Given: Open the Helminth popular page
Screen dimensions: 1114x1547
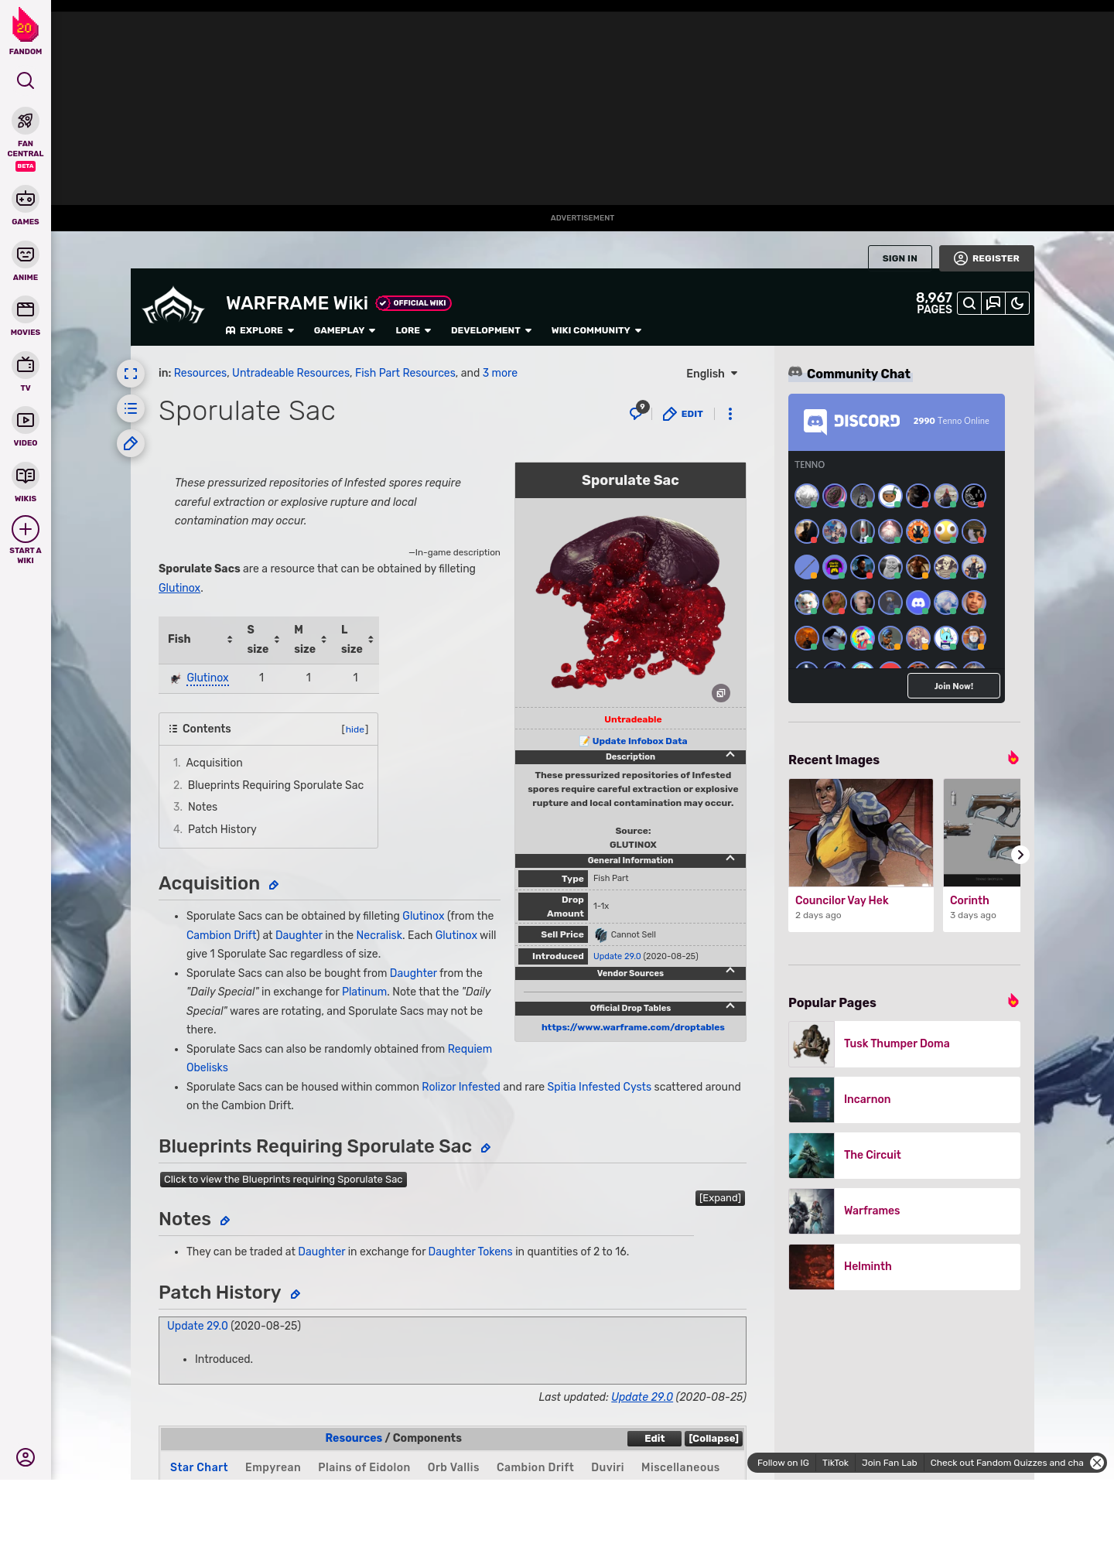Looking at the screenshot, I should (x=904, y=1267).
